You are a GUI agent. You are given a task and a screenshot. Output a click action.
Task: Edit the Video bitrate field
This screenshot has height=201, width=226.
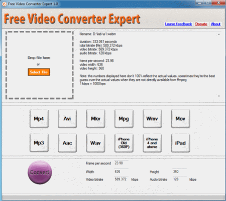click(x=122, y=179)
